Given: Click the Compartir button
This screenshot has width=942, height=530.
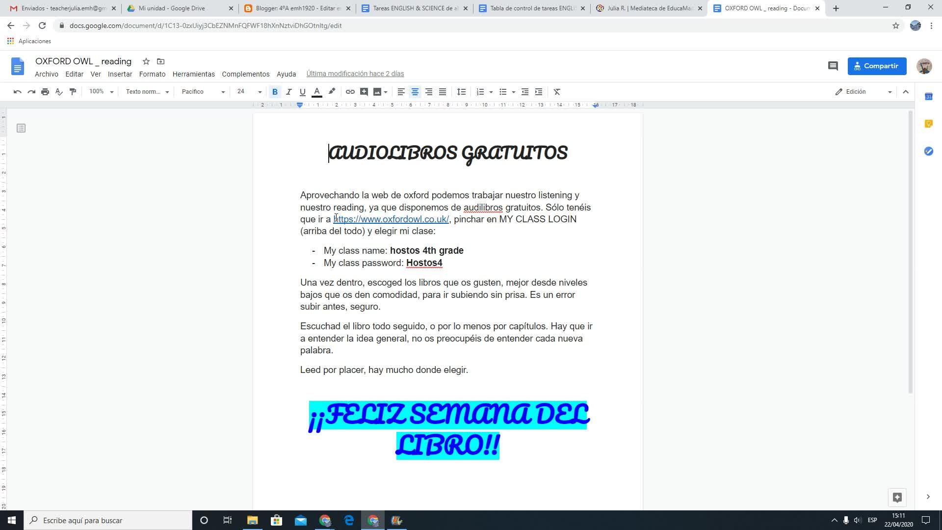Looking at the screenshot, I should [x=876, y=66].
